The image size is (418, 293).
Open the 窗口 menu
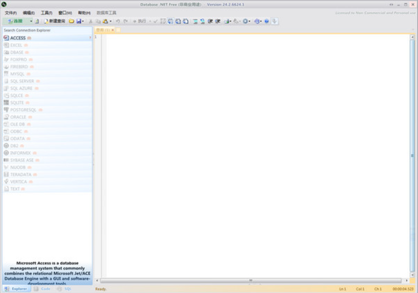[65, 13]
